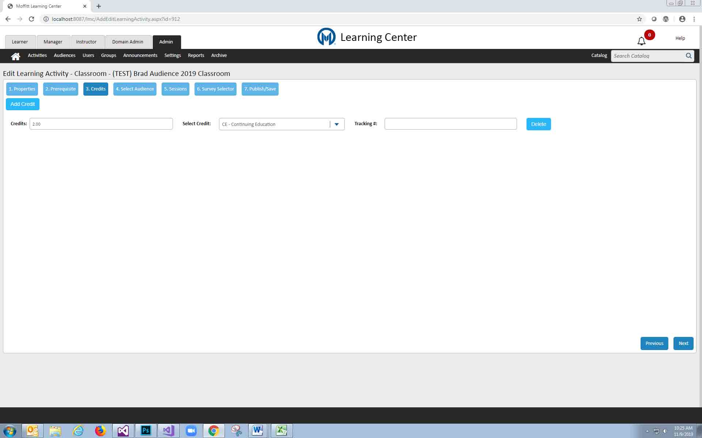Viewport: 702px width, 438px height.
Task: Open the Settings navigation menu
Action: 173,55
